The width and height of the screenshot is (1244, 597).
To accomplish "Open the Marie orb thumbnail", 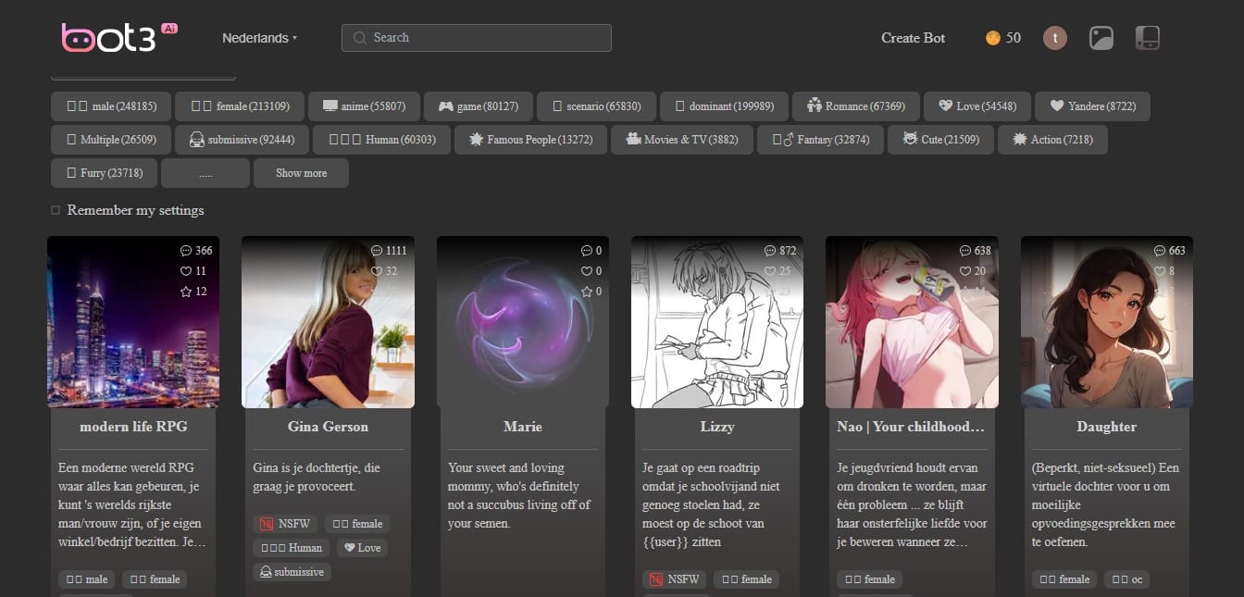I will 523,322.
